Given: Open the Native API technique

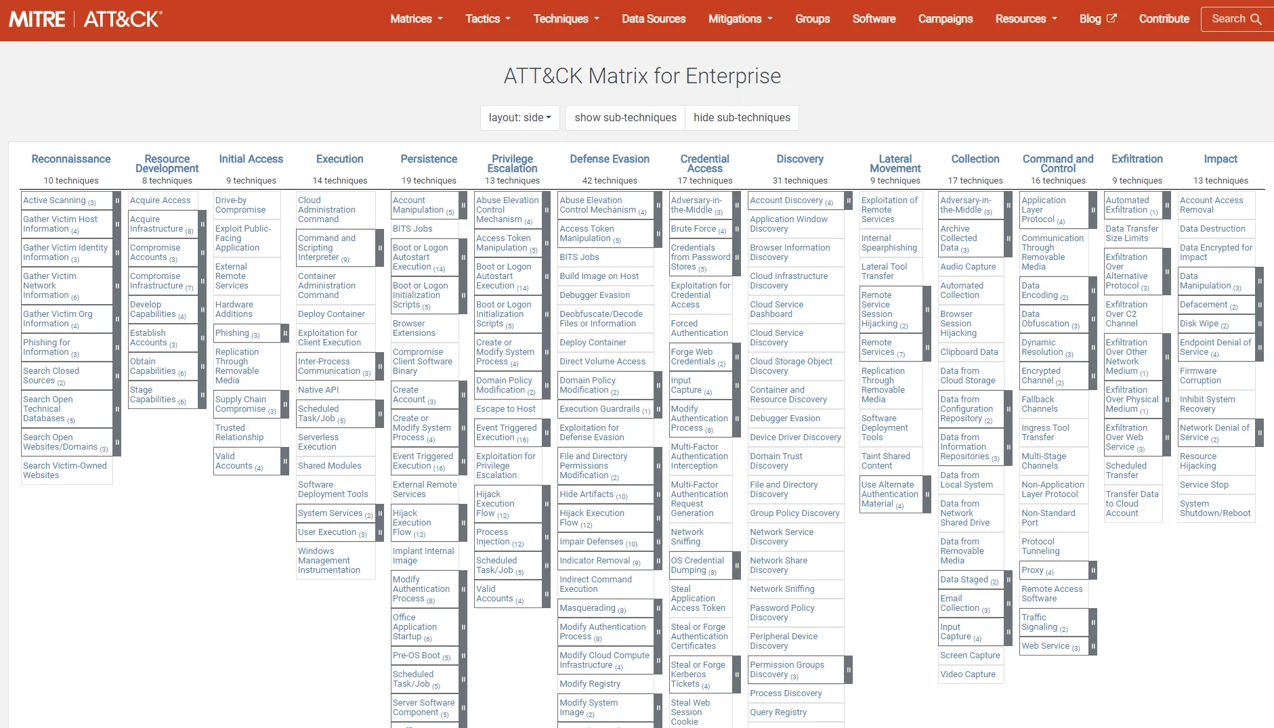Looking at the screenshot, I should [318, 390].
